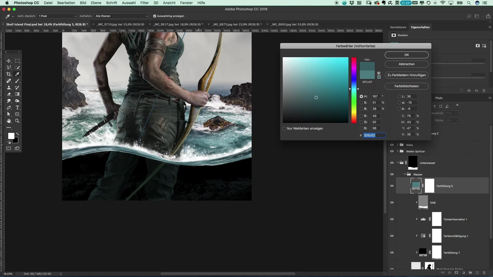Select the Brush tool
Screen dimensions: 493x277
(17, 81)
